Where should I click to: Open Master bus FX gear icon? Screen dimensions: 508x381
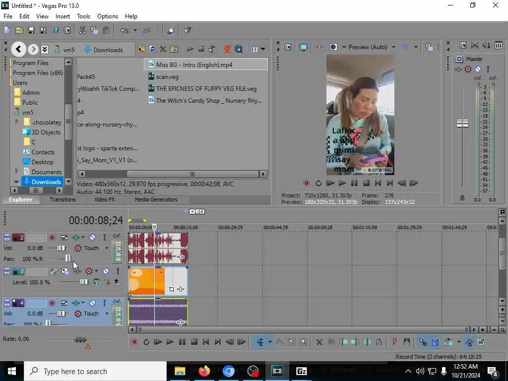(x=468, y=69)
